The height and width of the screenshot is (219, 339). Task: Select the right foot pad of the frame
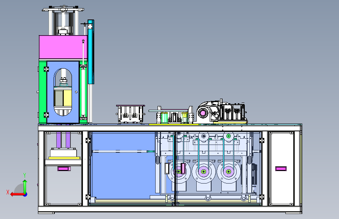pyautogui.click(x=294, y=213)
